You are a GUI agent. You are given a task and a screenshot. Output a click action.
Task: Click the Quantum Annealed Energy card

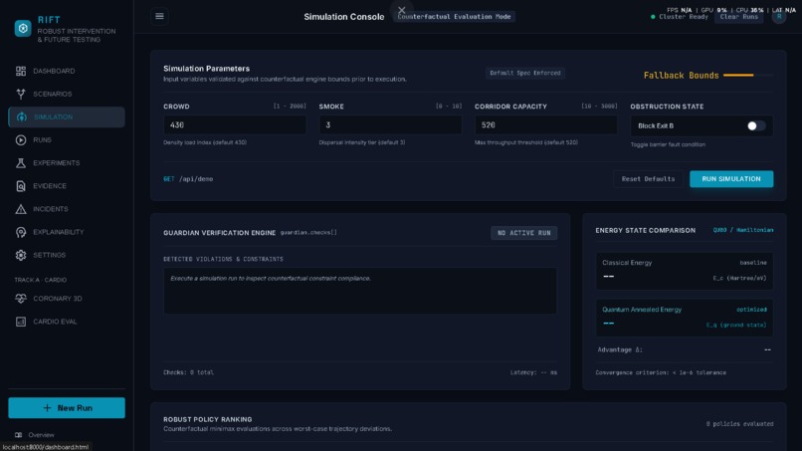pos(685,318)
